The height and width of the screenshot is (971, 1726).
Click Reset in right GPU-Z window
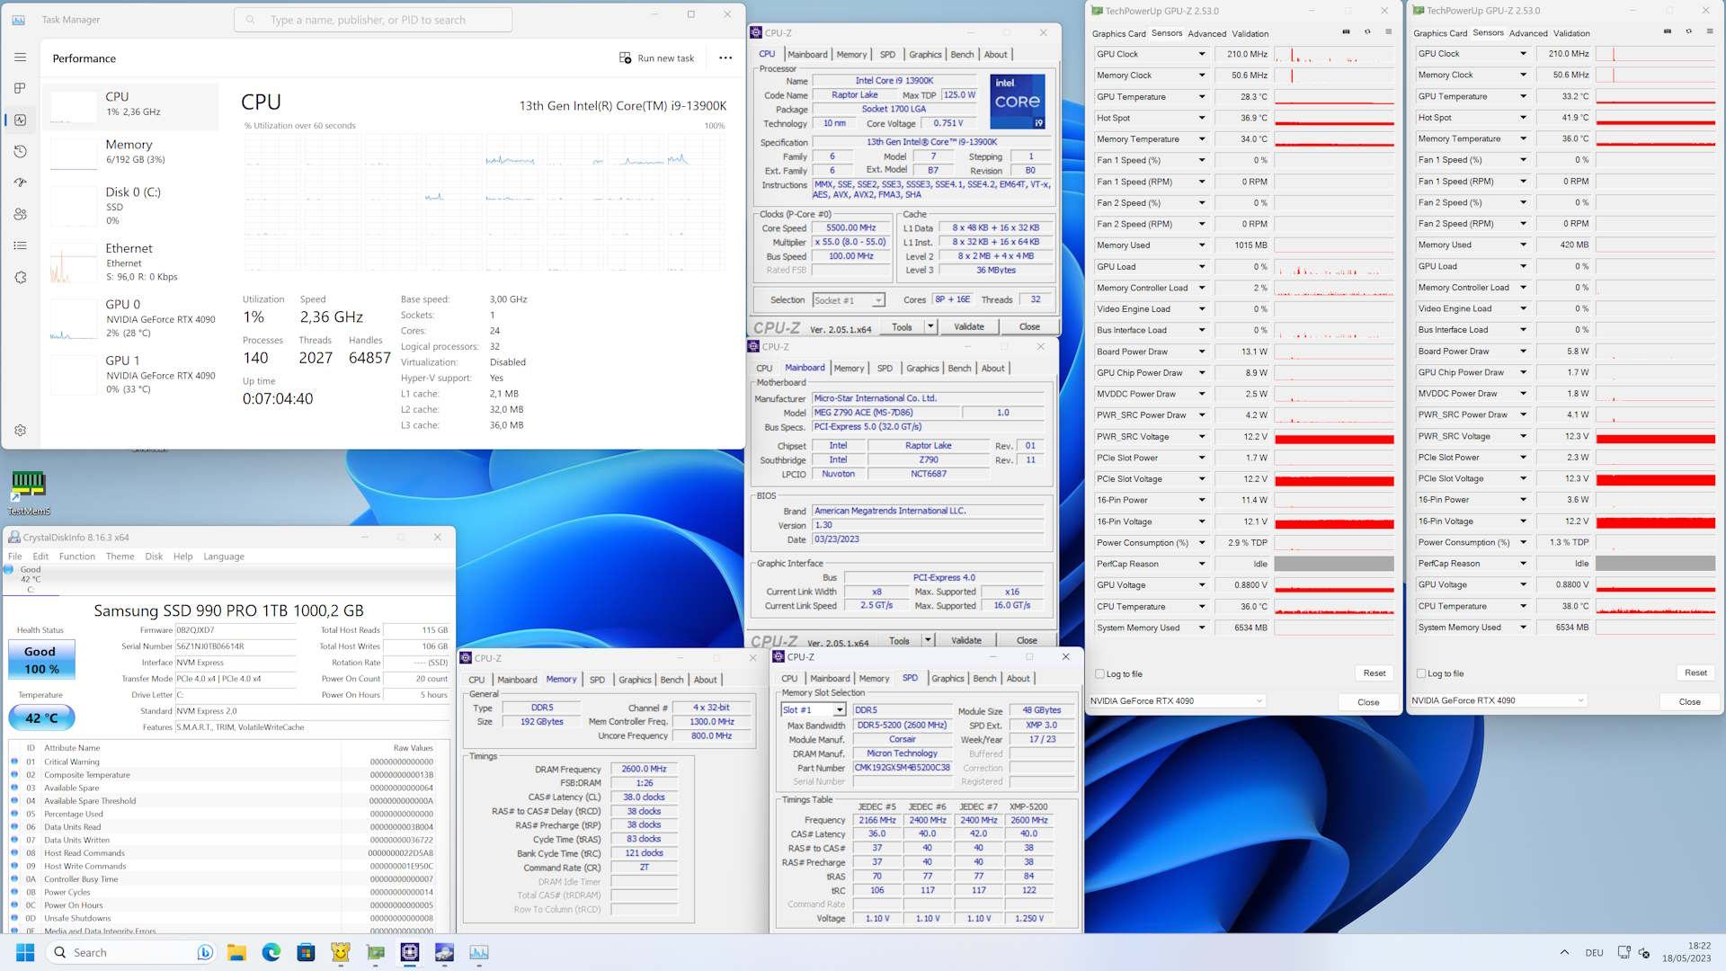click(1695, 673)
